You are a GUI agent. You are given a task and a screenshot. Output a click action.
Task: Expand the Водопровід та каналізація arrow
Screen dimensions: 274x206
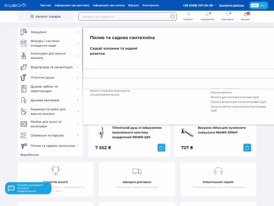pos(78,67)
